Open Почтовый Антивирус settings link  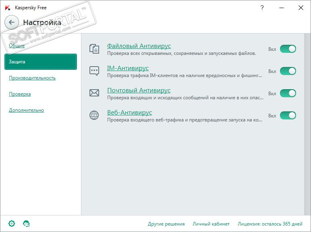click(139, 90)
